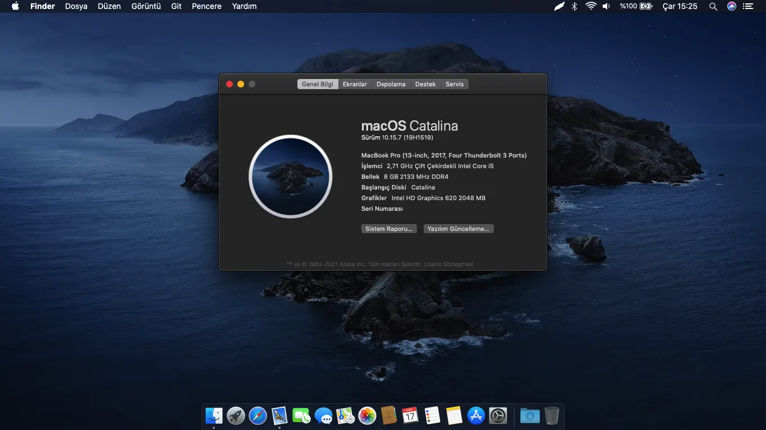
Task: Open the Apple menu
Action: tap(15, 6)
